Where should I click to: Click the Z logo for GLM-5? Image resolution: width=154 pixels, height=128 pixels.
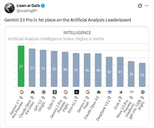pos(54,92)
